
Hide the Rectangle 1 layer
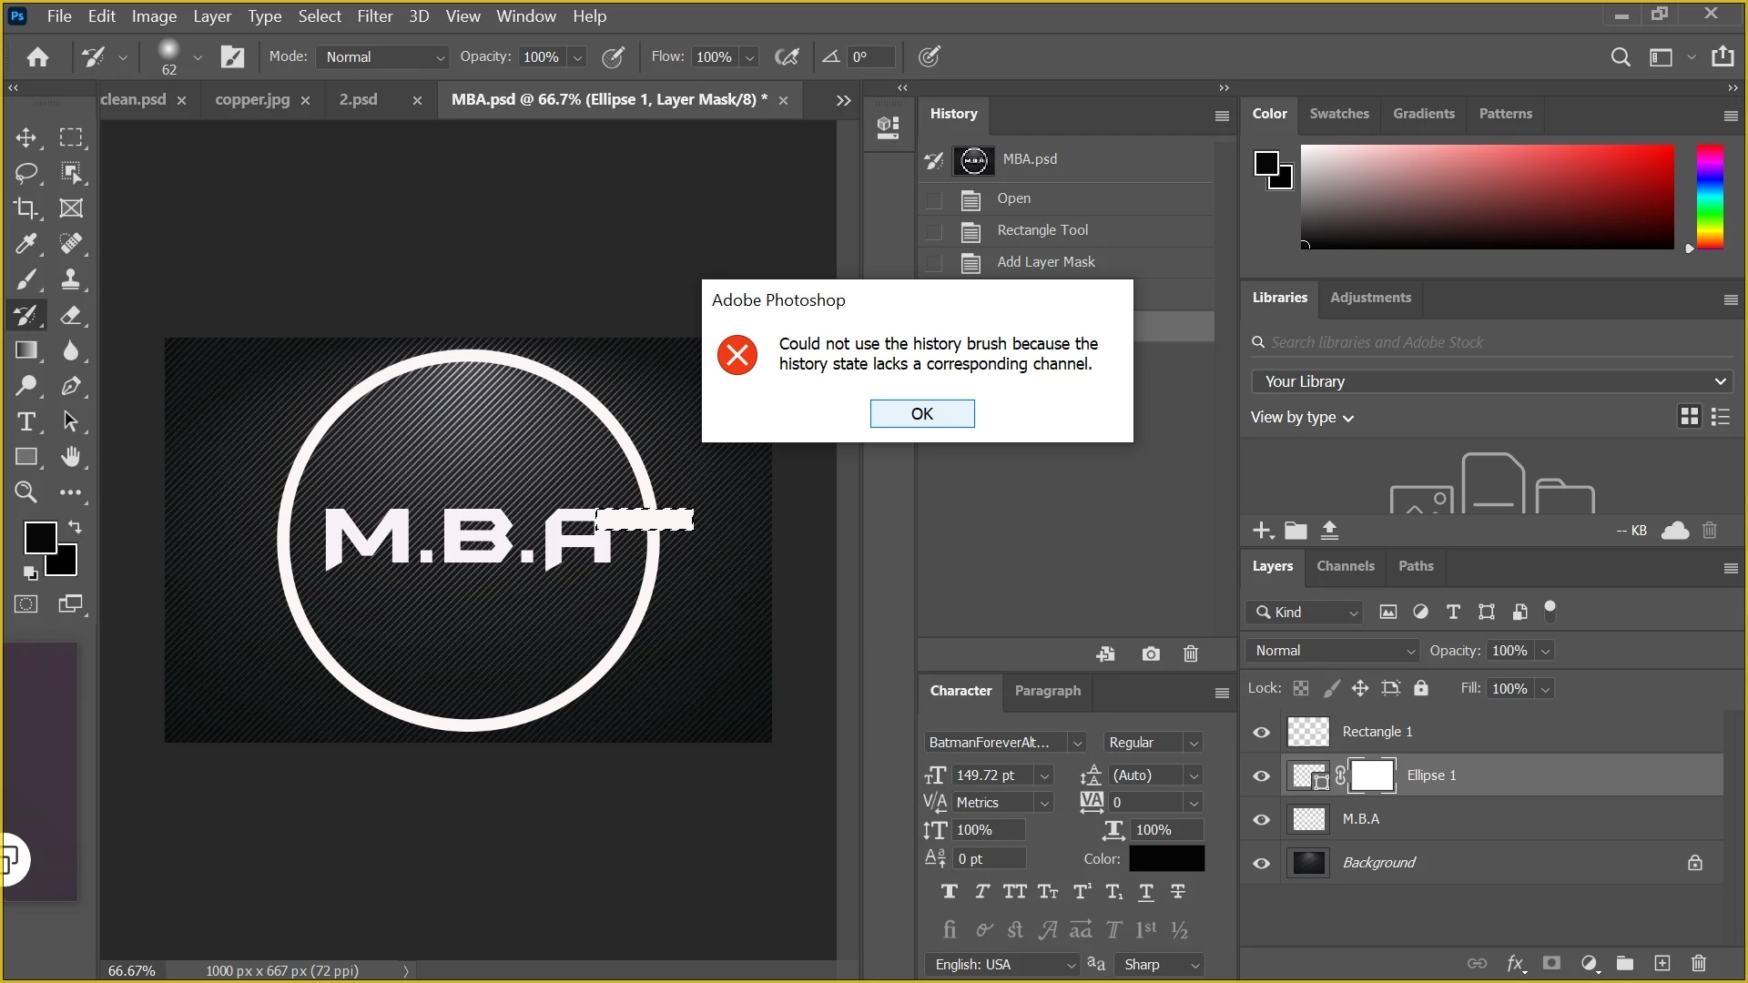[1261, 732]
